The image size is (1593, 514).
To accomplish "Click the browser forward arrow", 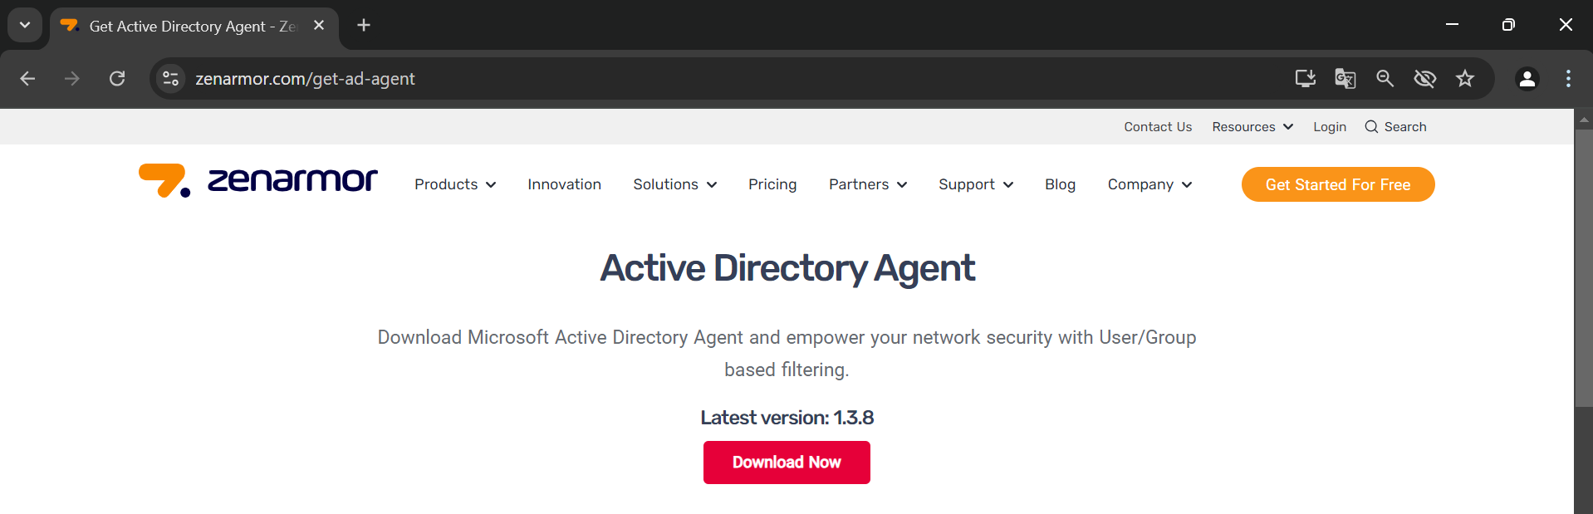I will 72,79.
